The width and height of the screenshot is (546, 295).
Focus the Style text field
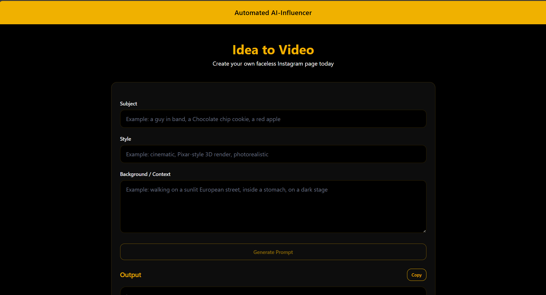coord(273,154)
